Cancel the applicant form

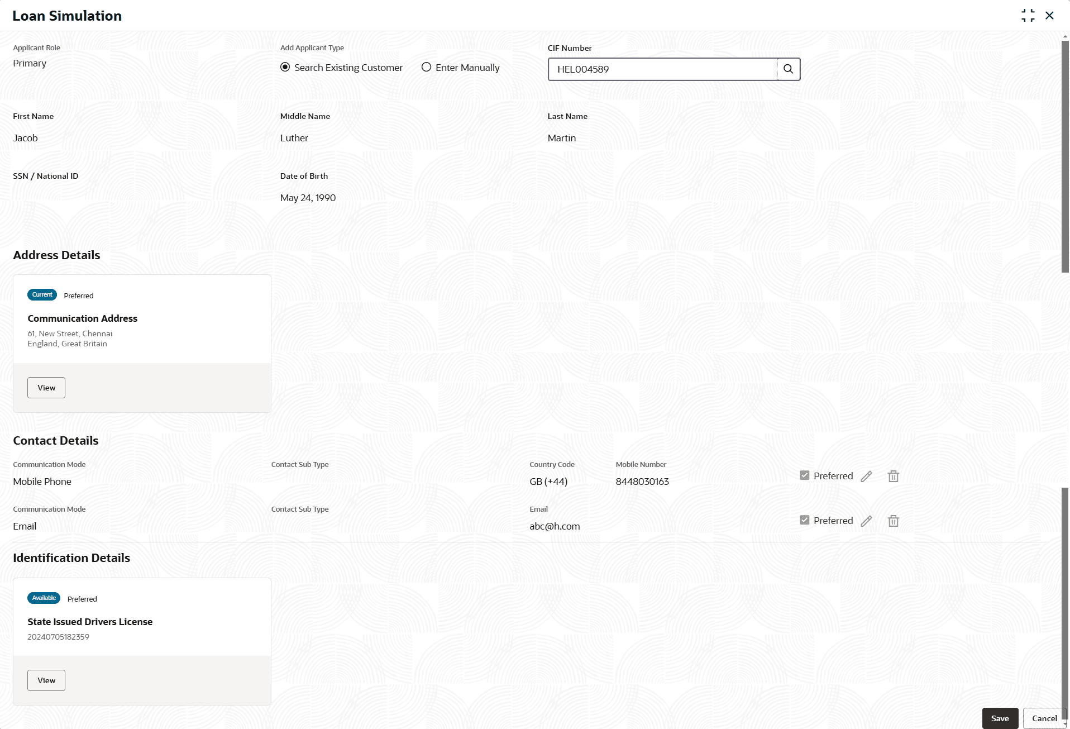[x=1044, y=718]
